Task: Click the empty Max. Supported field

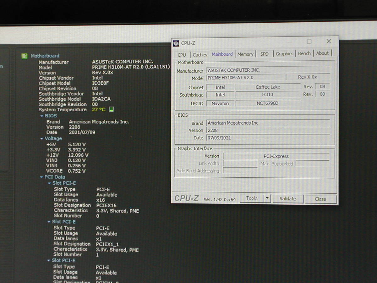Action: [x=313, y=164]
